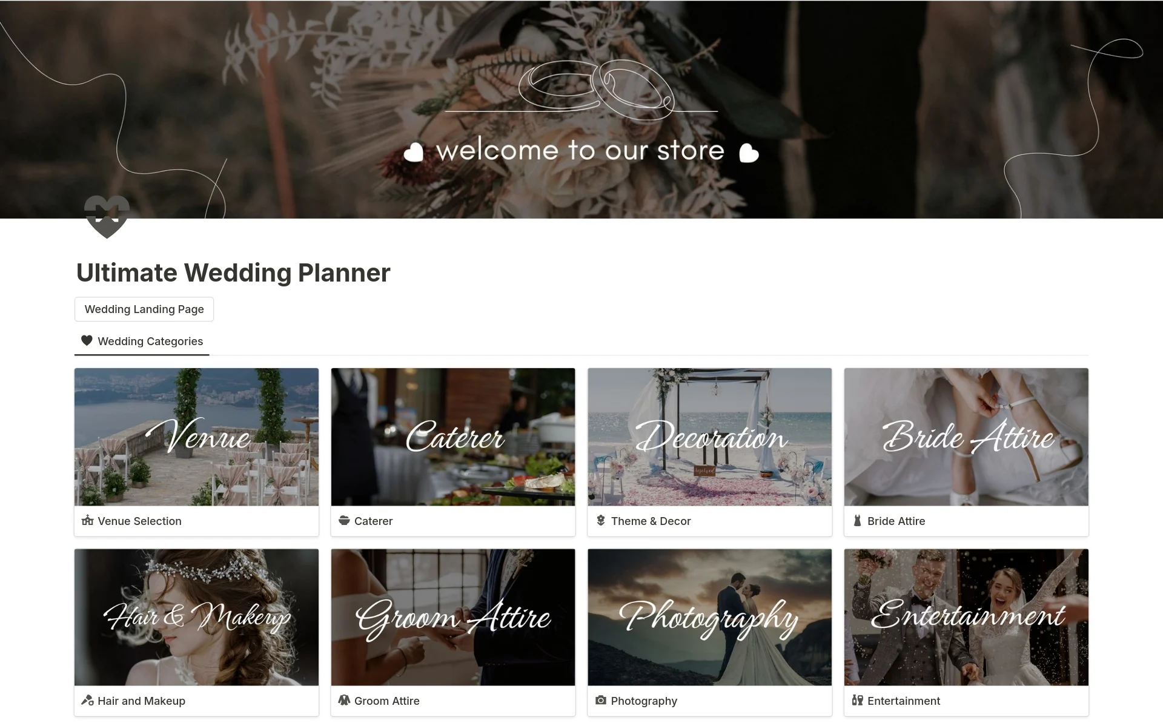Open the Entertainment cover thumbnail
This screenshot has height=726, width=1163.
[x=966, y=617]
